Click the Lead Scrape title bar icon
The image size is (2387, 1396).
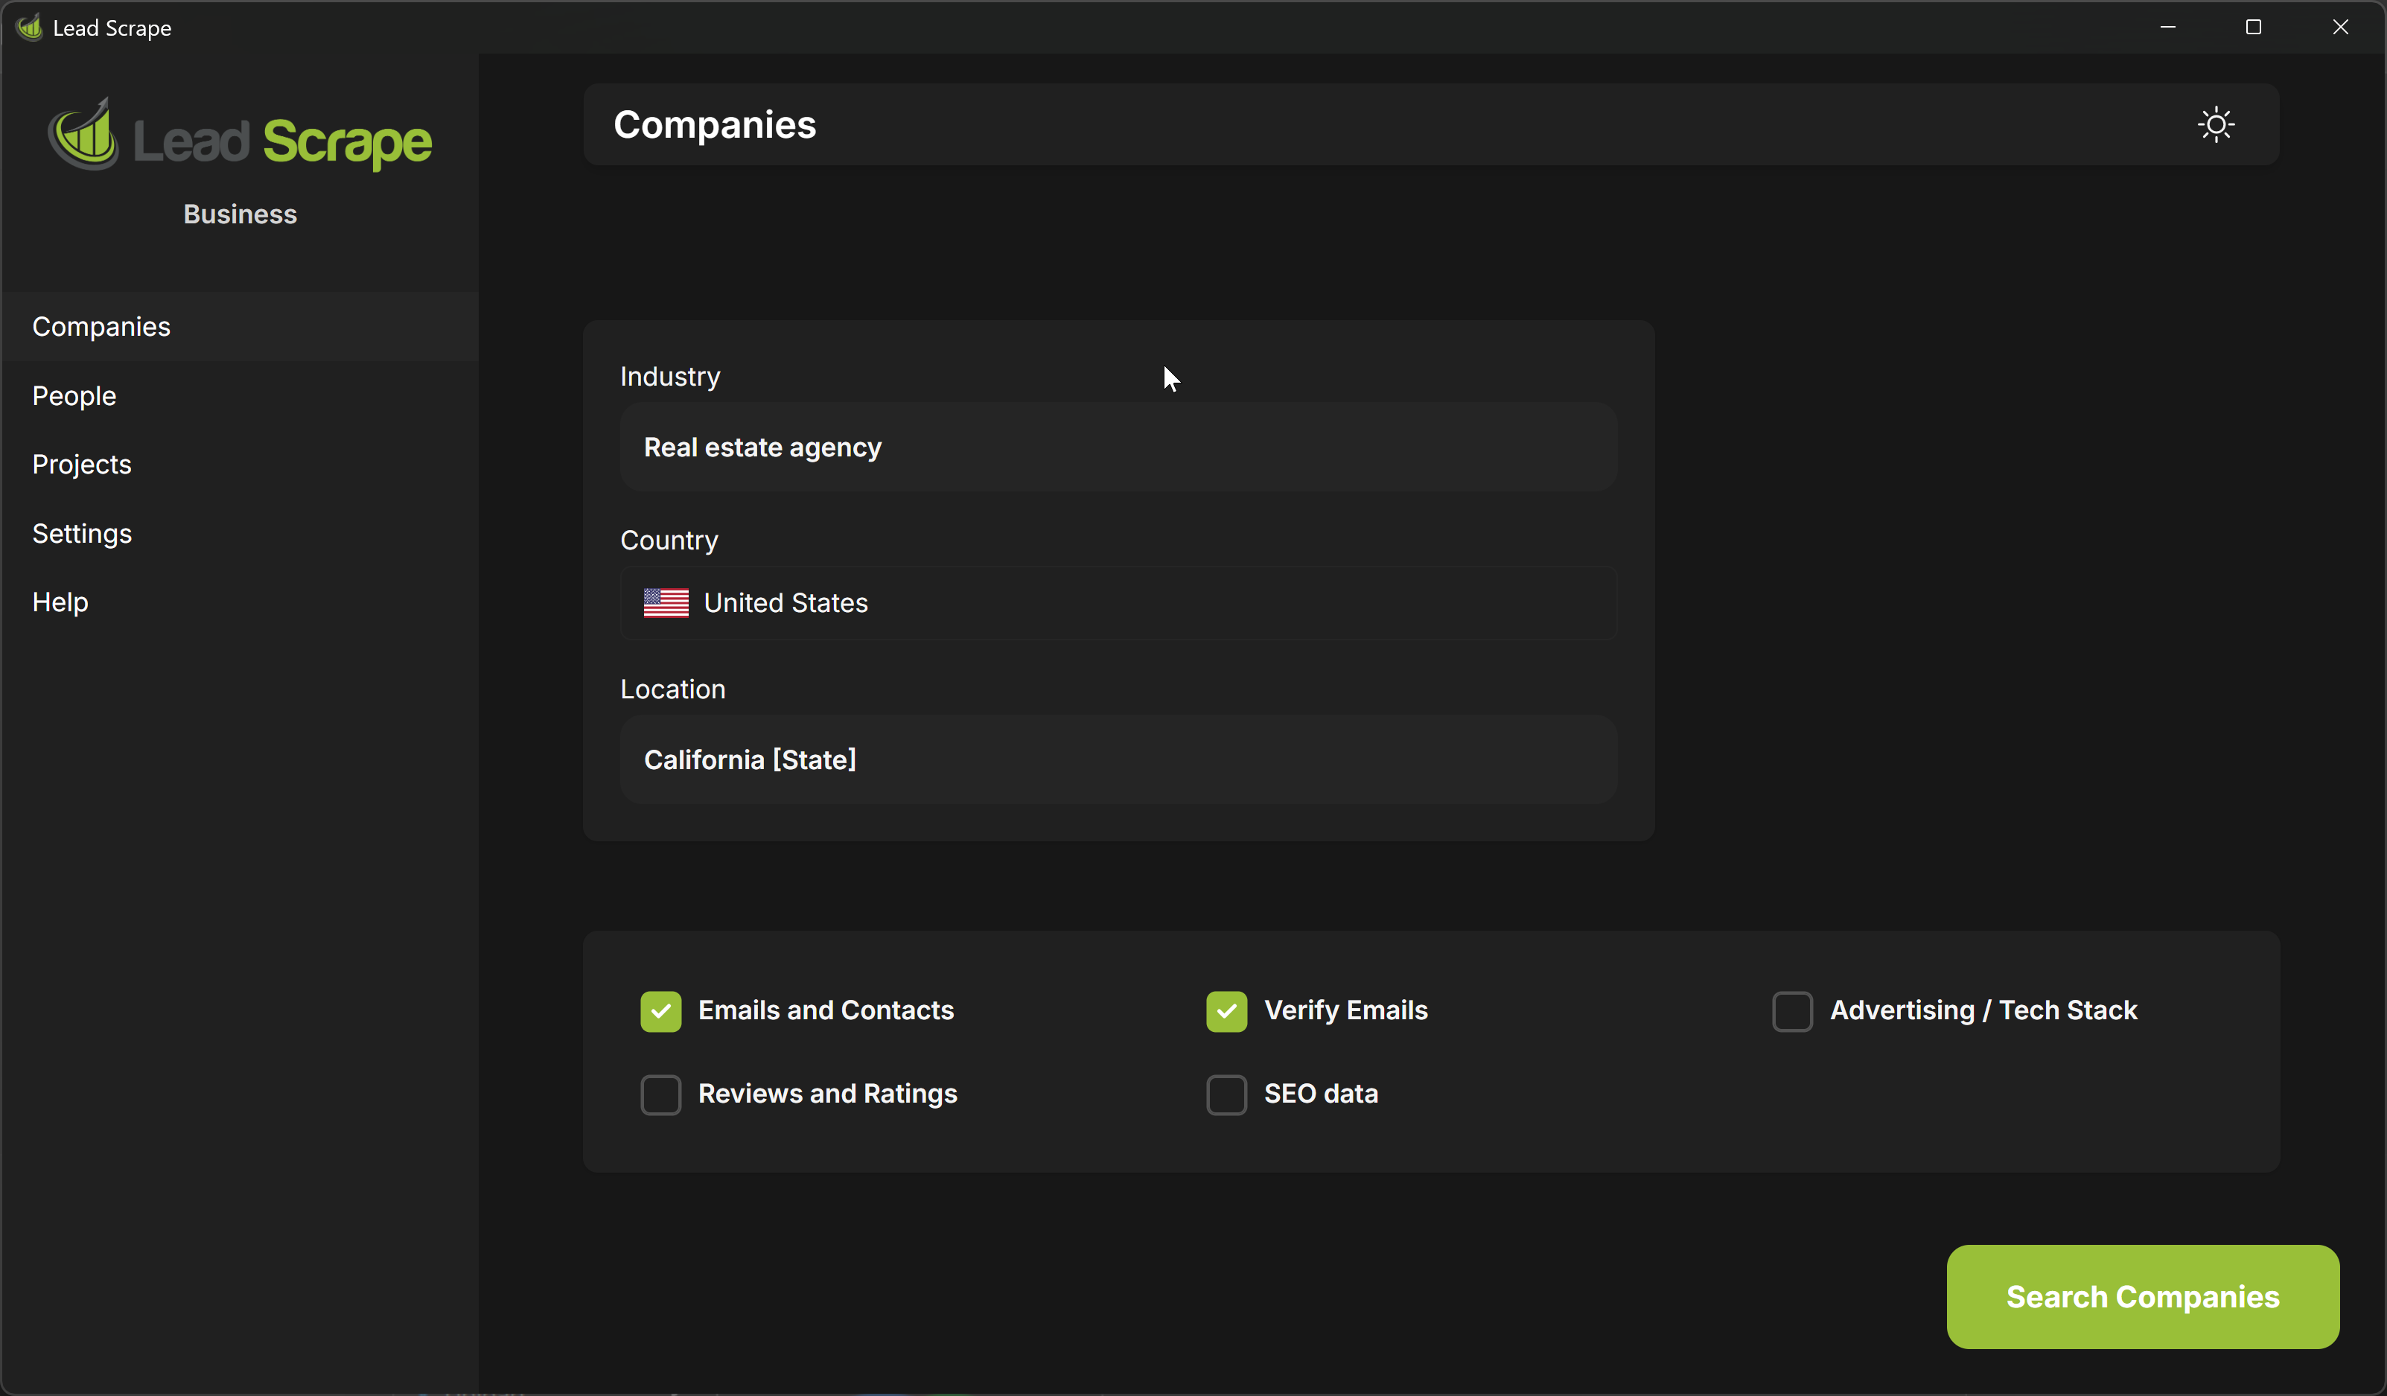tap(31, 28)
